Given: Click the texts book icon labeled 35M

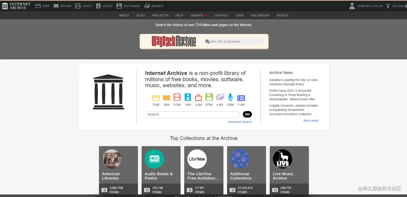Looking at the screenshot, I should click(x=166, y=98).
